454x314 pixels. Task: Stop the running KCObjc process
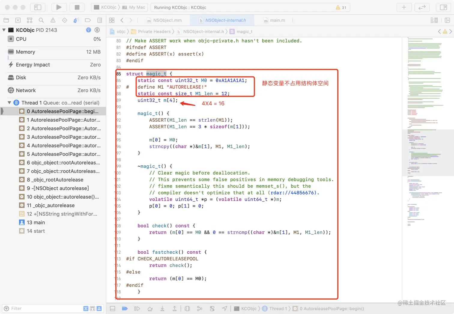77,7
